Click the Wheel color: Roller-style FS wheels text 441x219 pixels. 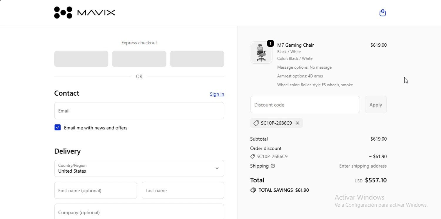[315, 85]
